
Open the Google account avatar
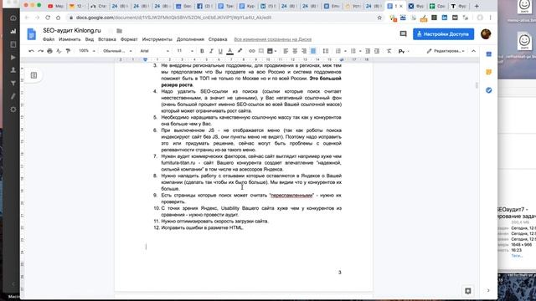point(486,33)
